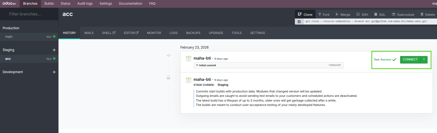This screenshot has width=437, height=133.
Task: Connect to the acc staging build
Action: [410, 60]
